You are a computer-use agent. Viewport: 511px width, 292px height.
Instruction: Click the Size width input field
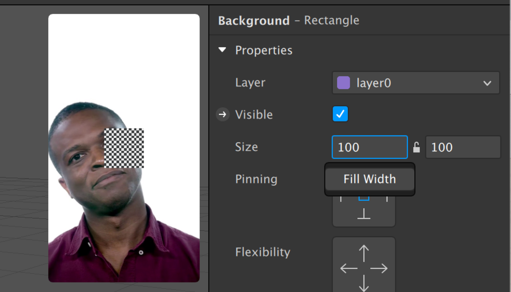pyautogui.click(x=369, y=147)
